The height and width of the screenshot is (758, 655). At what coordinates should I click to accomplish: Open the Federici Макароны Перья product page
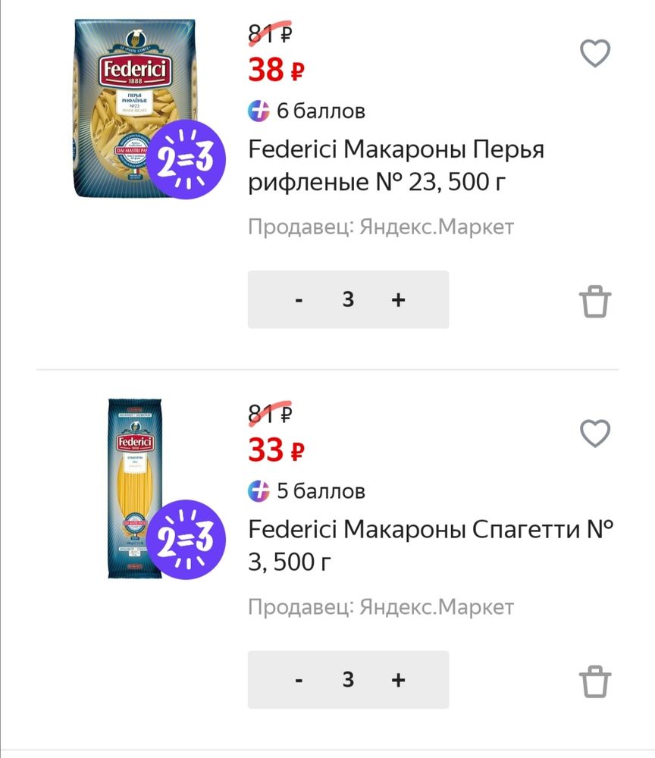[x=396, y=165]
